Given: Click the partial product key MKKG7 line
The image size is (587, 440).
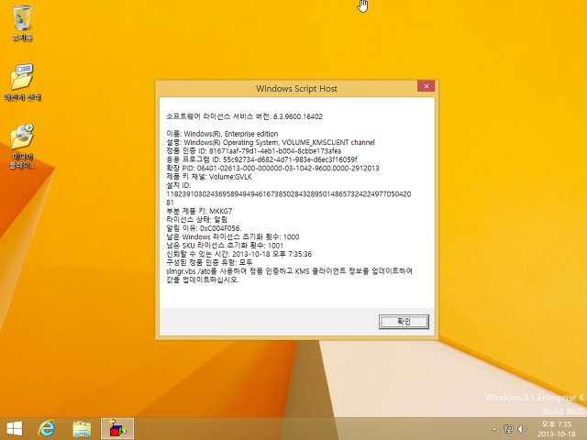Looking at the screenshot, I should pos(199,211).
